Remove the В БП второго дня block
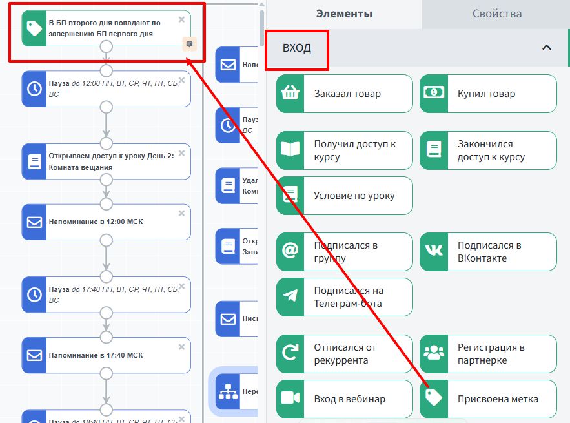The width and height of the screenshot is (570, 423). tap(181, 19)
